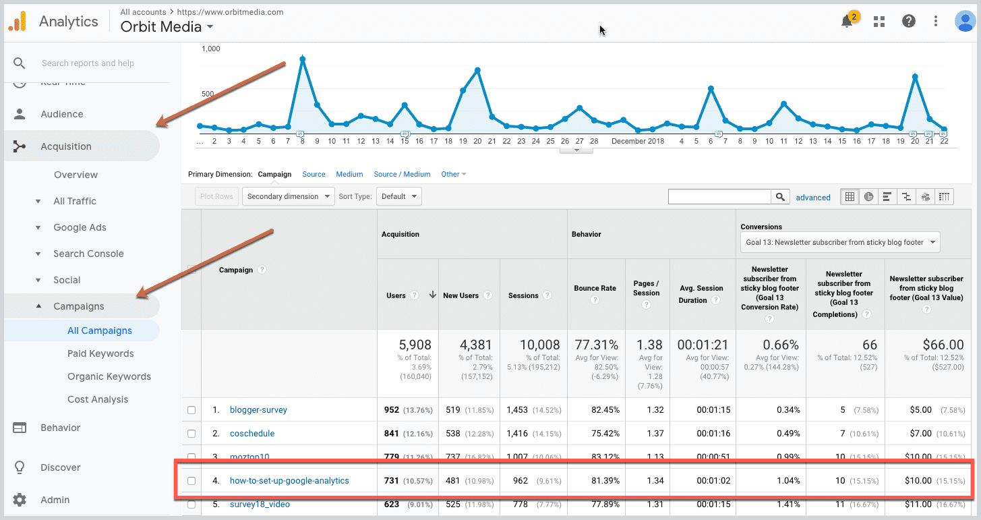Image resolution: width=981 pixels, height=520 pixels.
Task: Click the Google Analytics logo
Action: 17,21
